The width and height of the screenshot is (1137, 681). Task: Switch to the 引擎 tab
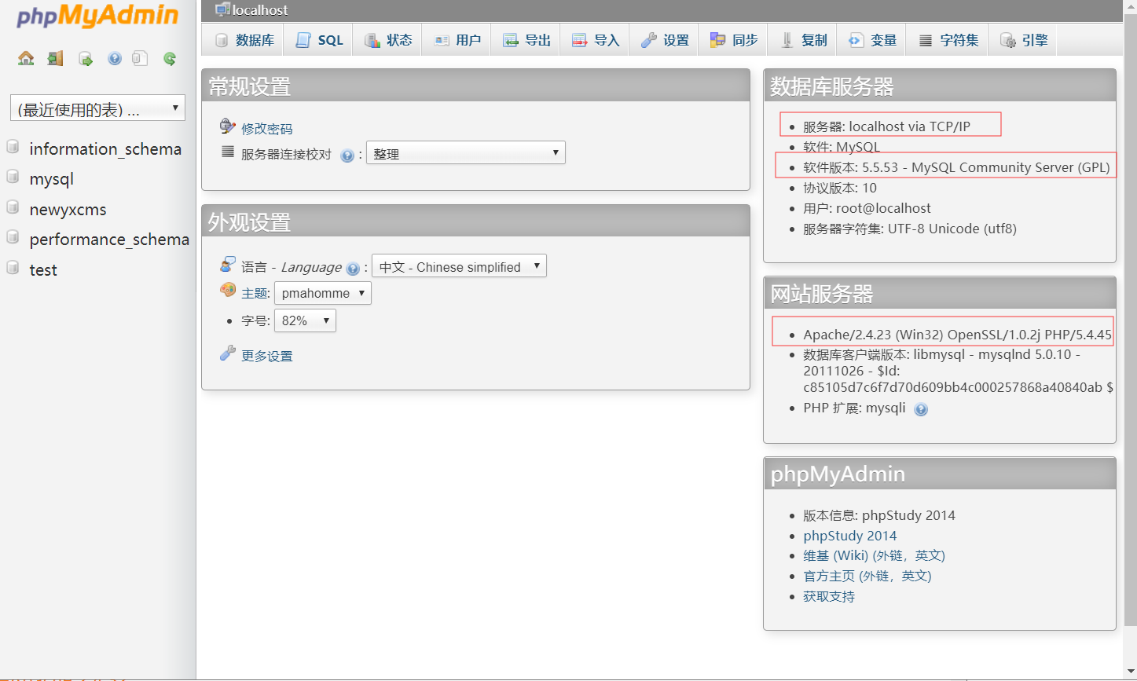tap(1023, 40)
